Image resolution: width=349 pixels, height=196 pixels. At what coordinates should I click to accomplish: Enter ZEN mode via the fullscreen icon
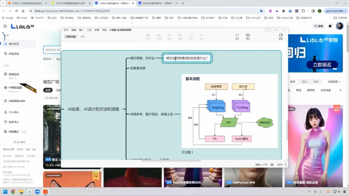coord(237,35)
